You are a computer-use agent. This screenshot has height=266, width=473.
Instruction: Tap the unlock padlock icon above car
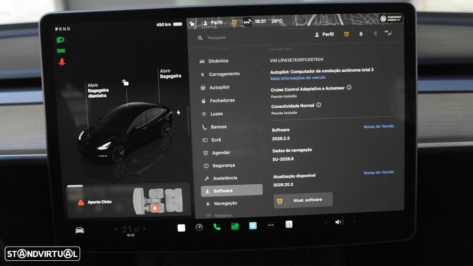coord(125,82)
